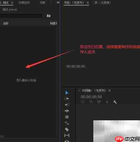Open the third tab before the double-chevron
The image size is (140, 142).
[42, 3]
